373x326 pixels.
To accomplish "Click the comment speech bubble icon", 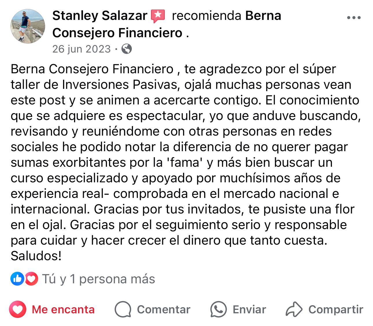I will click(123, 309).
